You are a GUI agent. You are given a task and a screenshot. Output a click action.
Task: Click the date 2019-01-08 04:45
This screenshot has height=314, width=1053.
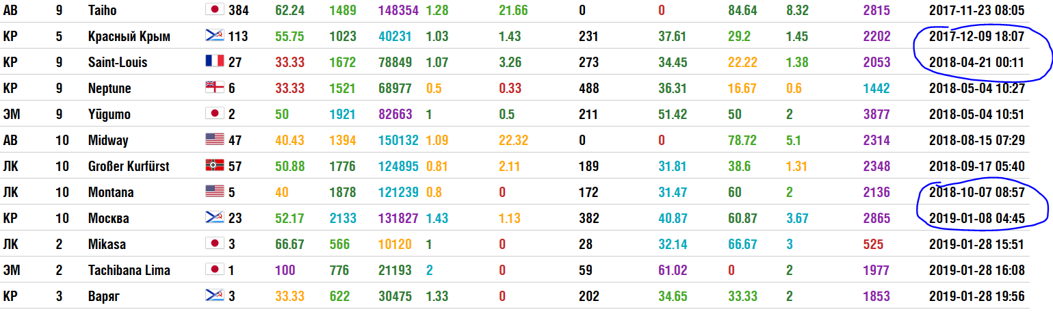tap(976, 218)
